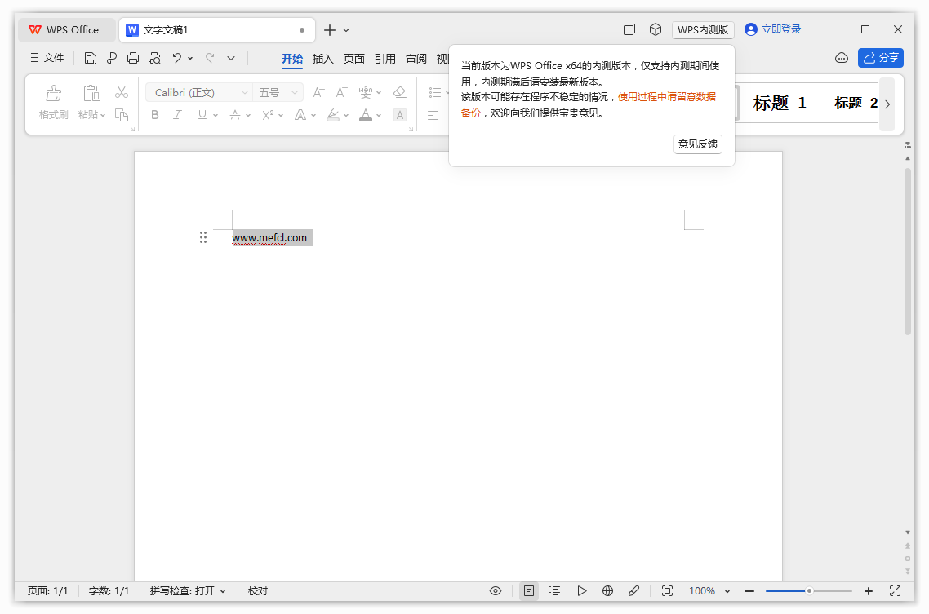Click the 意见反馈 feedback button
The image size is (929, 614).
[697, 144]
